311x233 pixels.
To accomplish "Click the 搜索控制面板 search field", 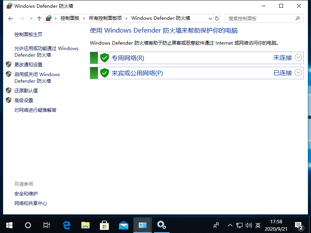I will [x=259, y=18].
